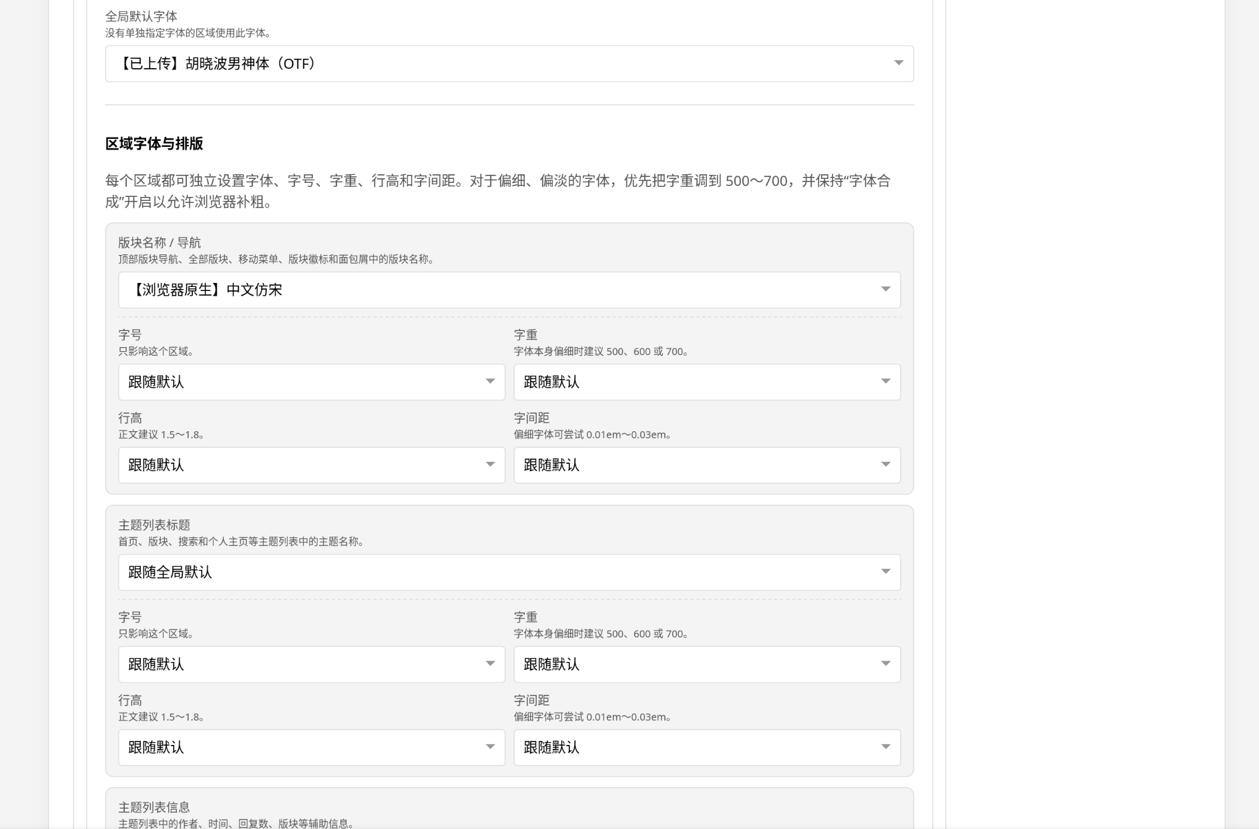Screen dimensions: 1259x829
Task: Click 字间距 label in 版块名称 / 导航 section
Action: pyautogui.click(x=532, y=418)
